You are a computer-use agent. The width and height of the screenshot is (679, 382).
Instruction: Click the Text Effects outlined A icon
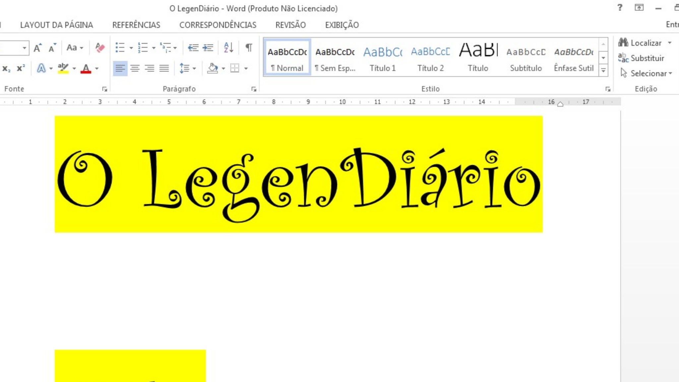[41, 68]
